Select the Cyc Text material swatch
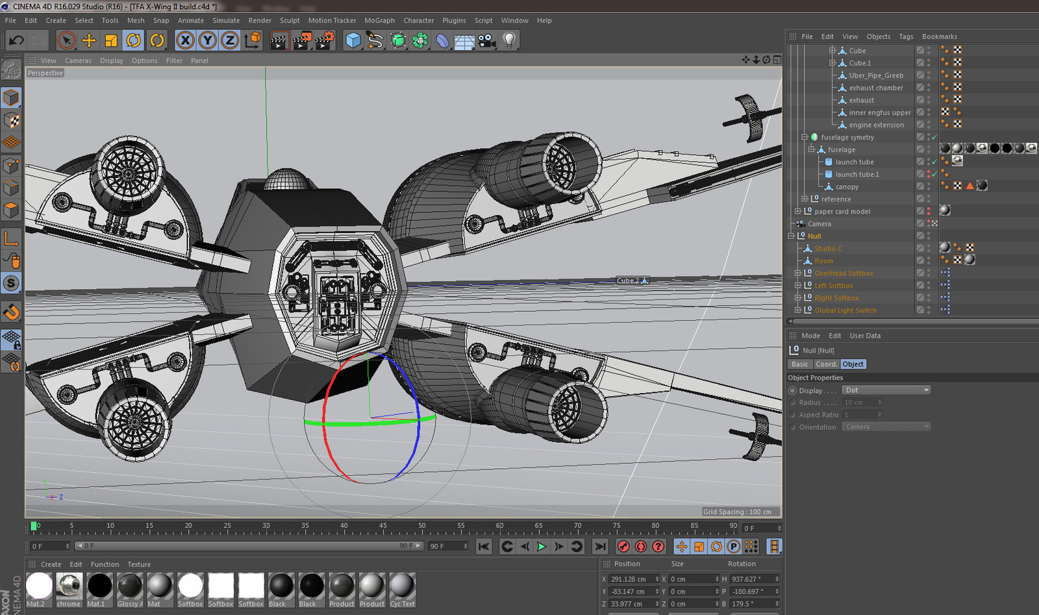Image resolution: width=1039 pixels, height=615 pixels. pyautogui.click(x=402, y=590)
